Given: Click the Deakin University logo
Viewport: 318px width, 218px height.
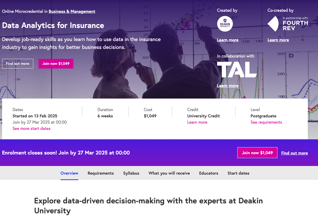Looking at the screenshot, I should [225, 24].
